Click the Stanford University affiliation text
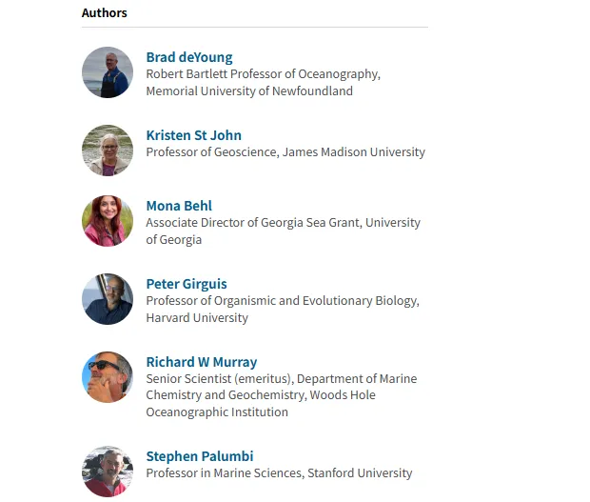The width and height of the screenshot is (590, 502). (x=360, y=473)
